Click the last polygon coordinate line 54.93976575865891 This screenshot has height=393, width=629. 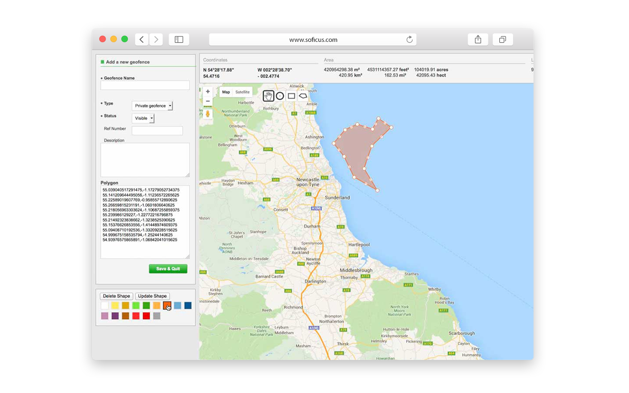tap(140, 240)
